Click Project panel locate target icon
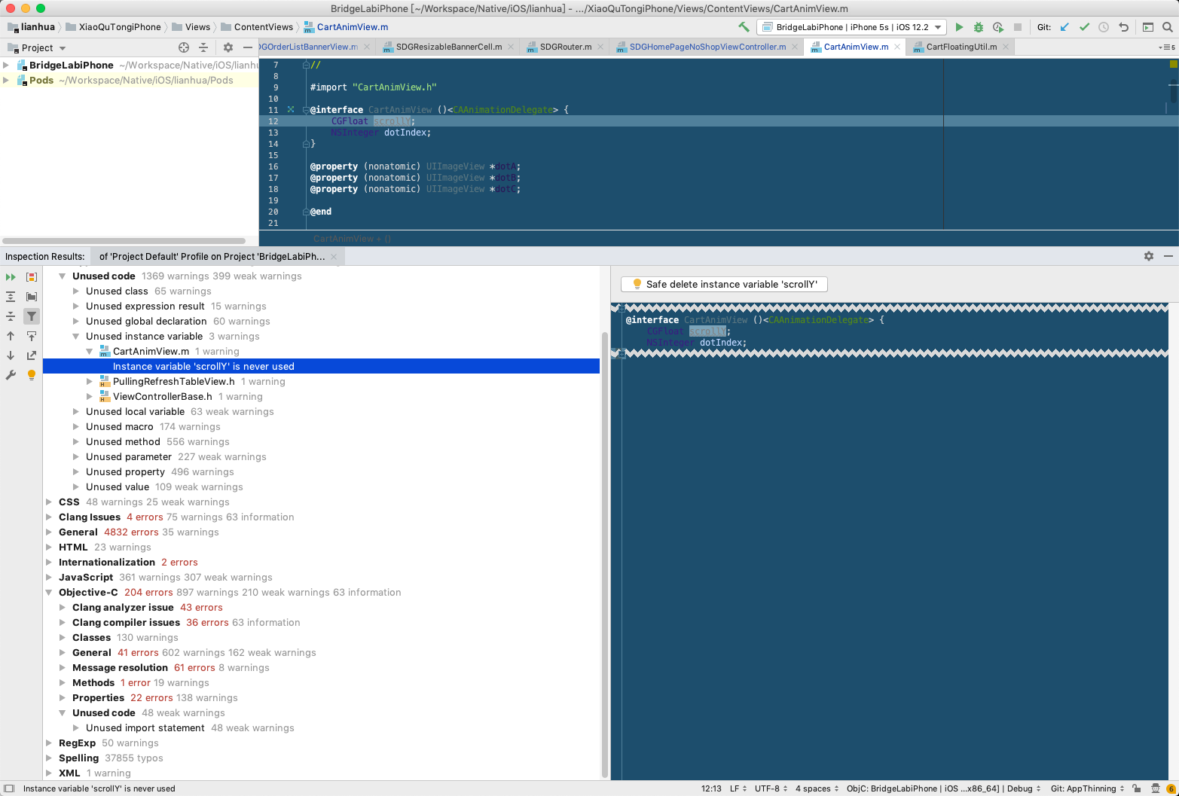This screenshot has width=1179, height=796. pos(183,47)
